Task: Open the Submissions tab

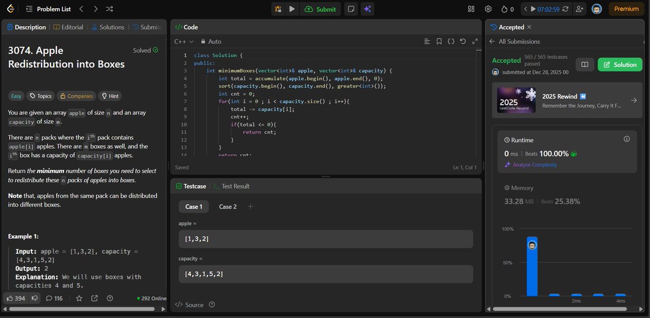Action: tap(146, 27)
